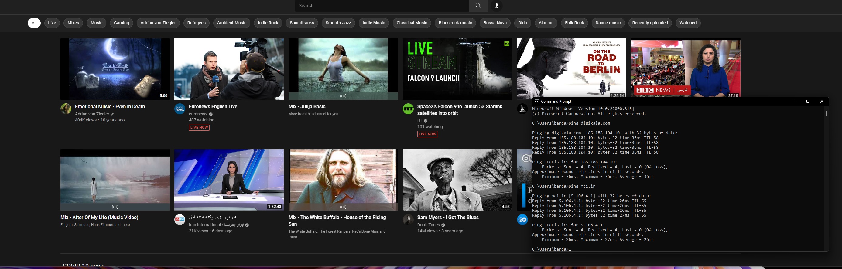
Task: Open Euronews English Live thumbnail
Action: pyautogui.click(x=229, y=69)
